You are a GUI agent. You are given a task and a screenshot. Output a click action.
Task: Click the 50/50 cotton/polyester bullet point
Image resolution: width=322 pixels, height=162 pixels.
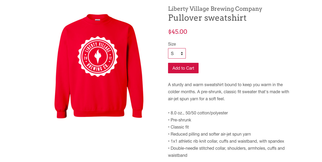[198, 113]
